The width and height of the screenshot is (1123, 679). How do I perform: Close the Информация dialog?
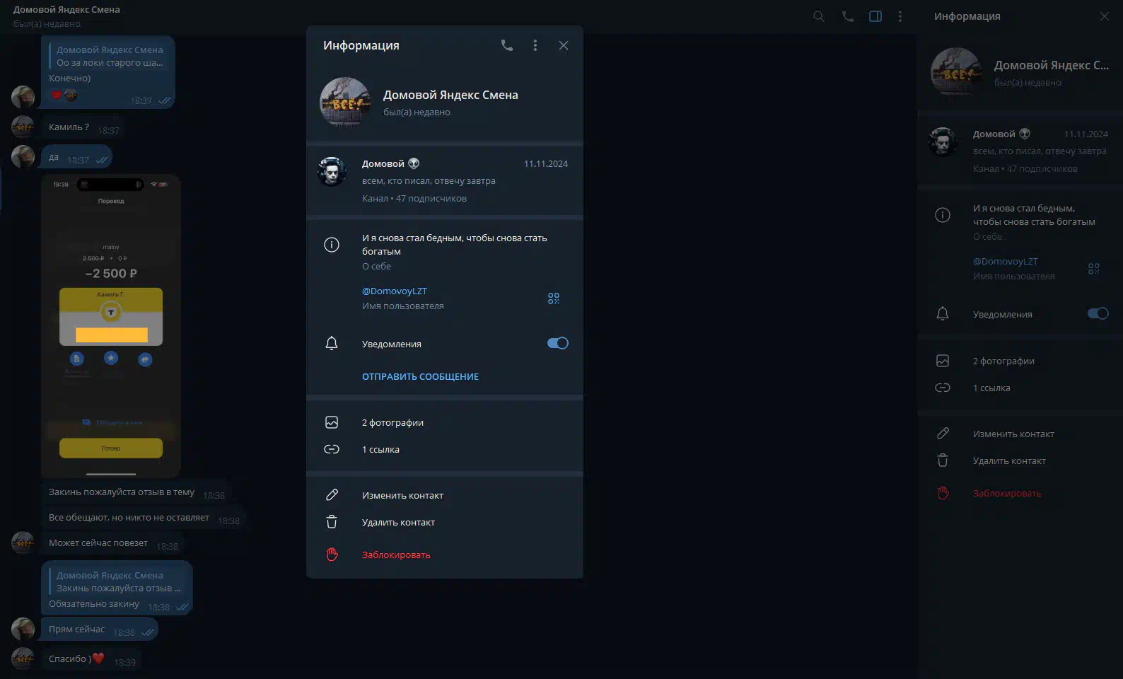pyautogui.click(x=564, y=45)
